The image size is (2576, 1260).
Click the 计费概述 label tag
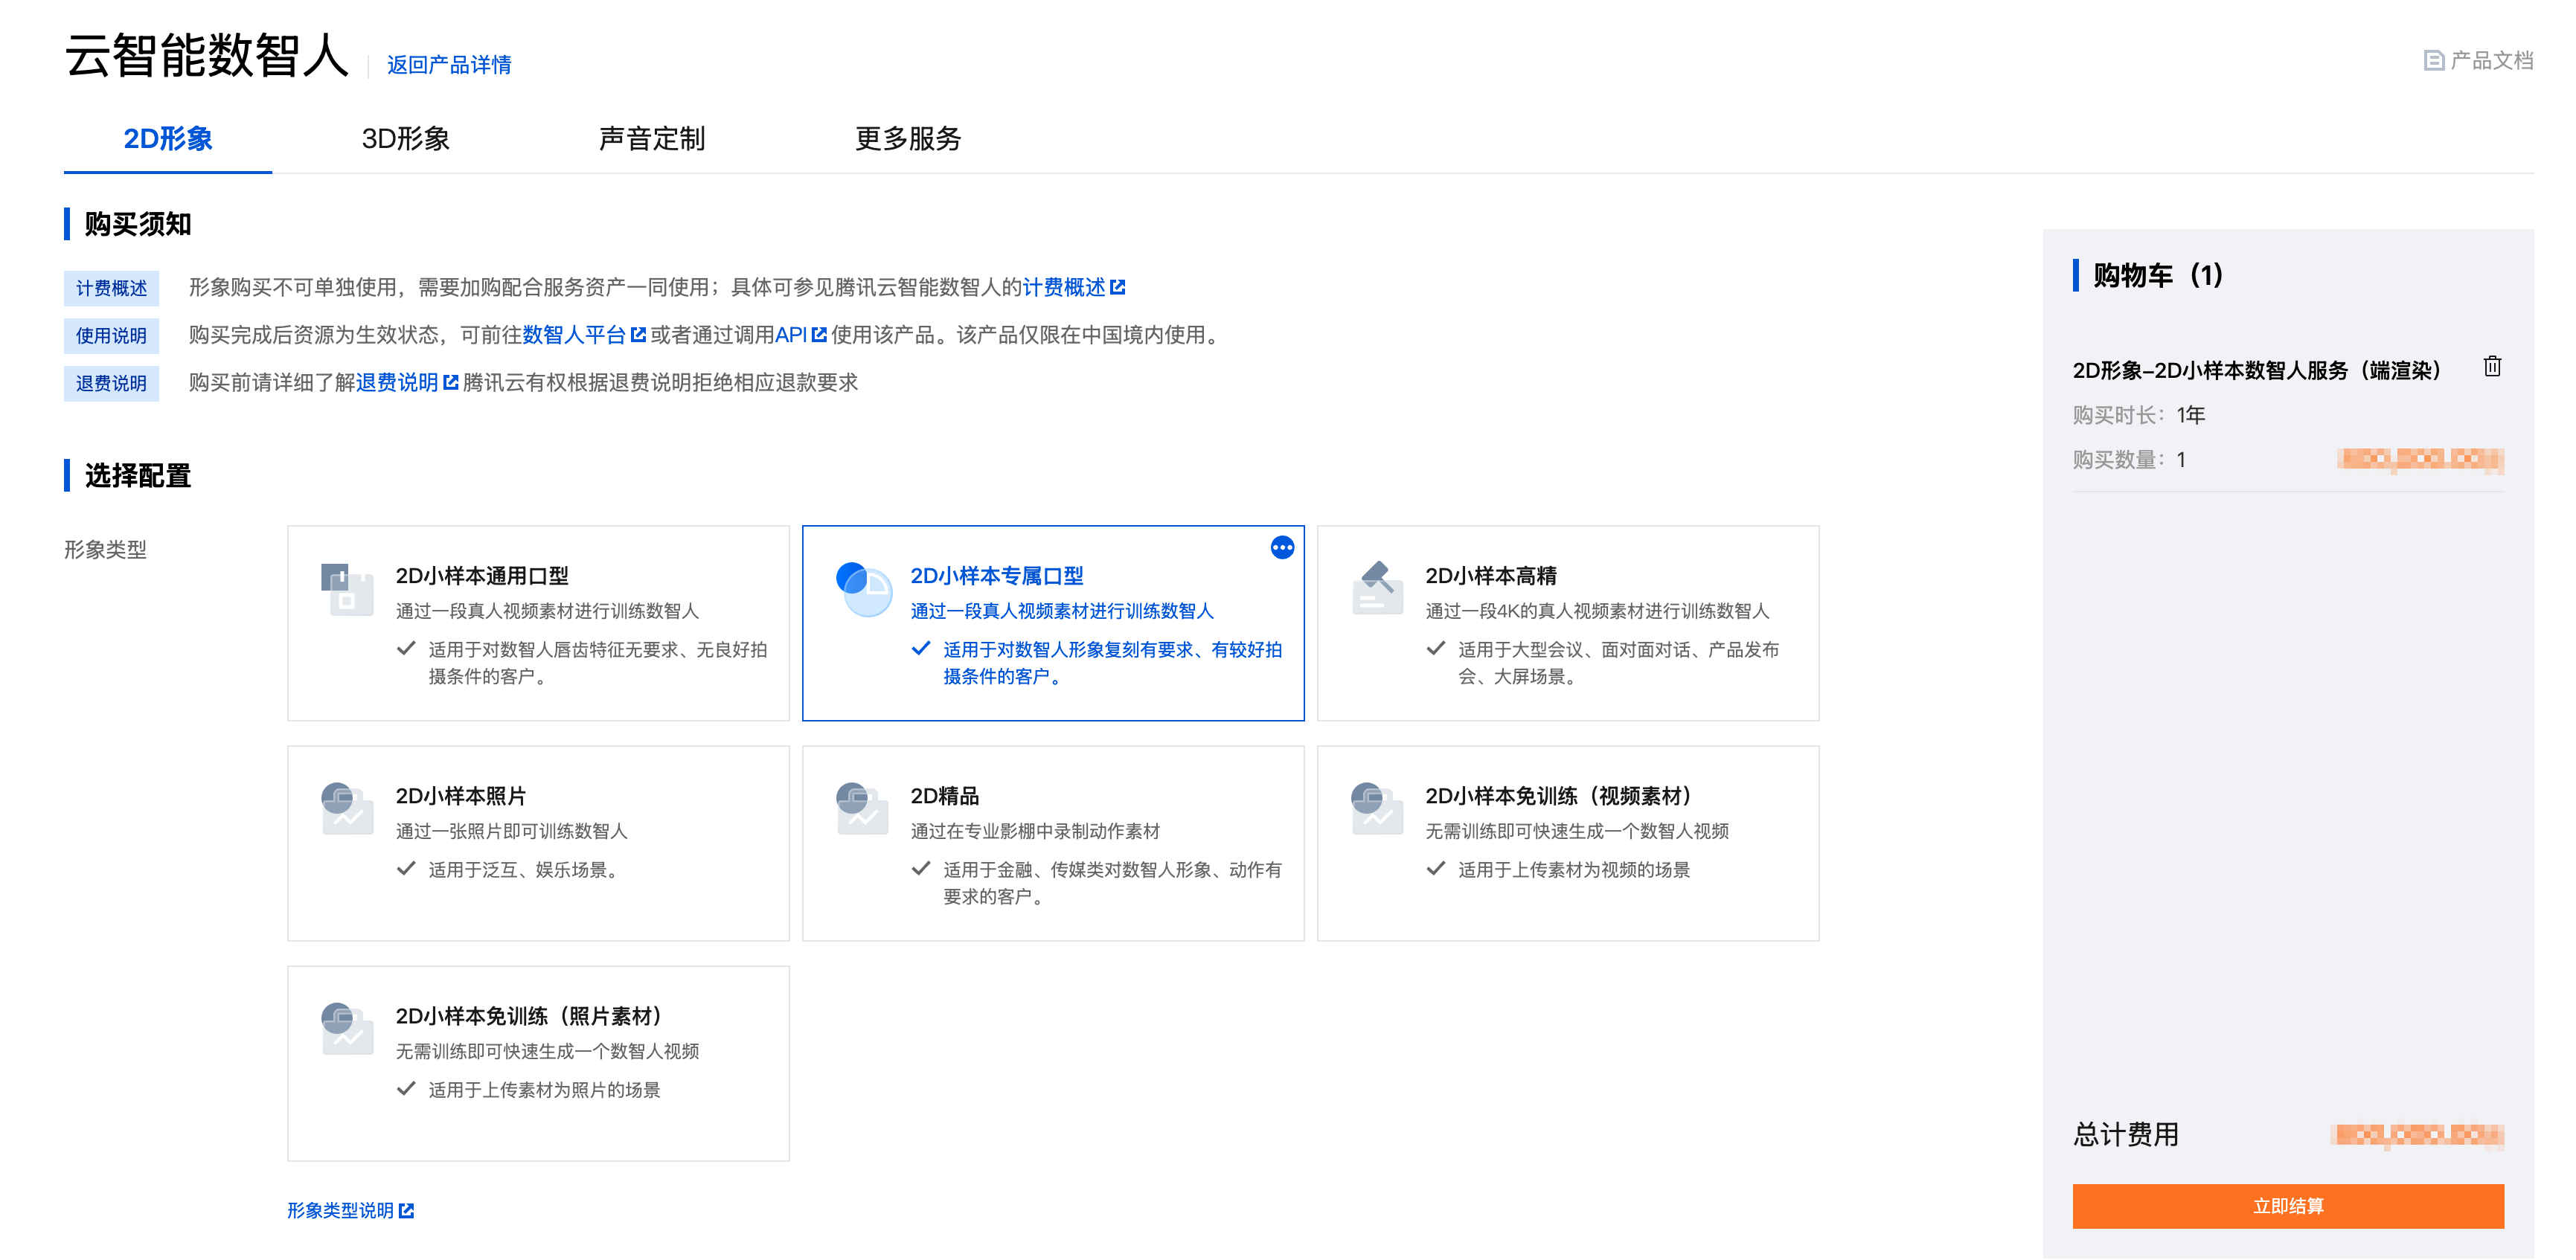click(x=111, y=288)
